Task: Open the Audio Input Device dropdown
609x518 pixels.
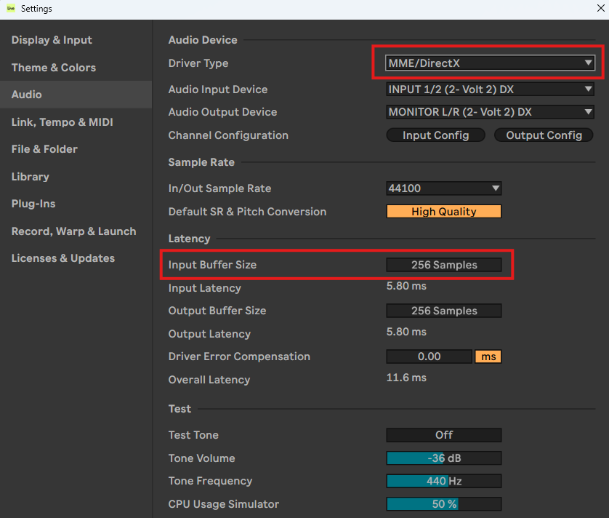Action: pos(491,89)
